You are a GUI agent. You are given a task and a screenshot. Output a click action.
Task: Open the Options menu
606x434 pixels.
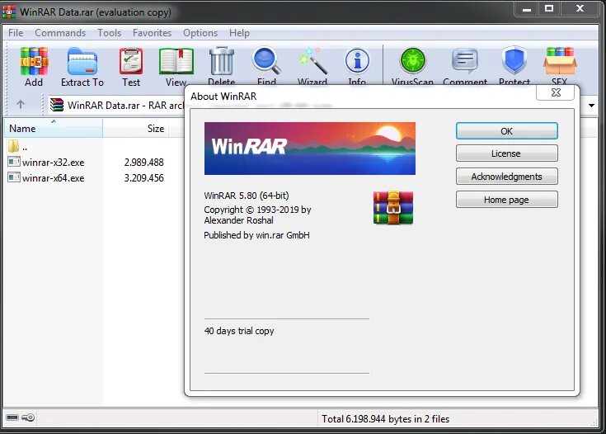(x=200, y=33)
